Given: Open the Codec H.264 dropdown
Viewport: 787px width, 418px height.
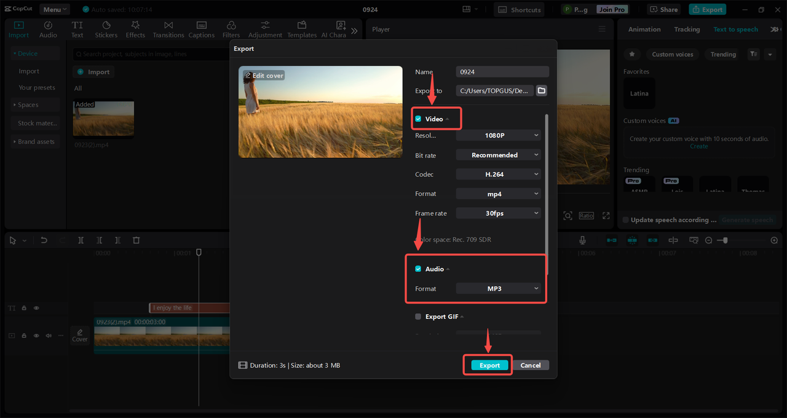Looking at the screenshot, I should click(x=499, y=175).
